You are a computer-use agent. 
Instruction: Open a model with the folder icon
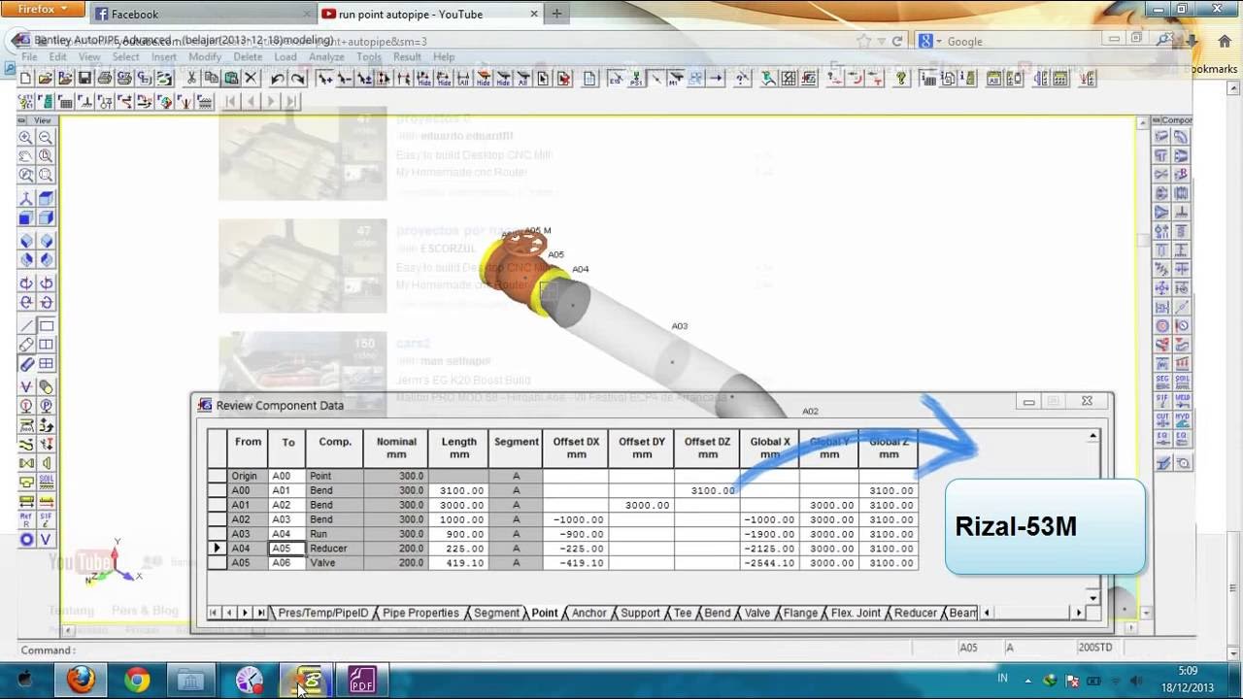tap(46, 79)
